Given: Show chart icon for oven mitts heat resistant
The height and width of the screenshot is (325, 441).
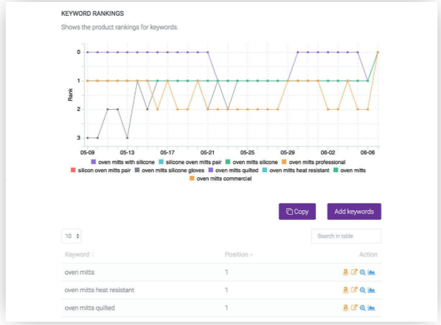Looking at the screenshot, I should click(x=371, y=290).
